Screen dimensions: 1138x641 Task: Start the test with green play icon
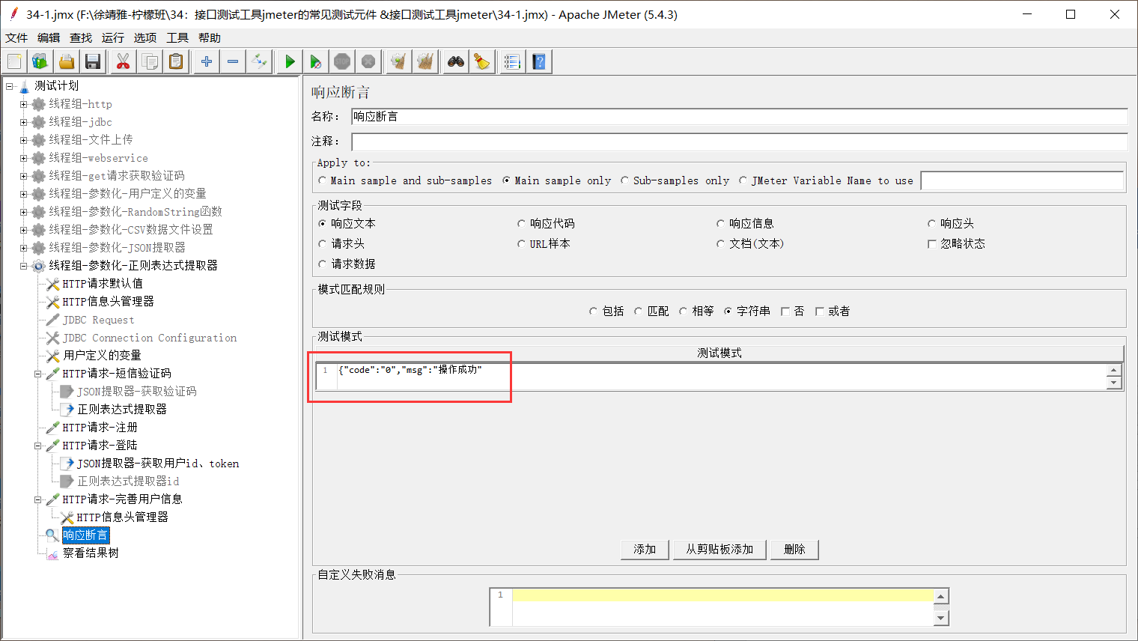pos(290,61)
